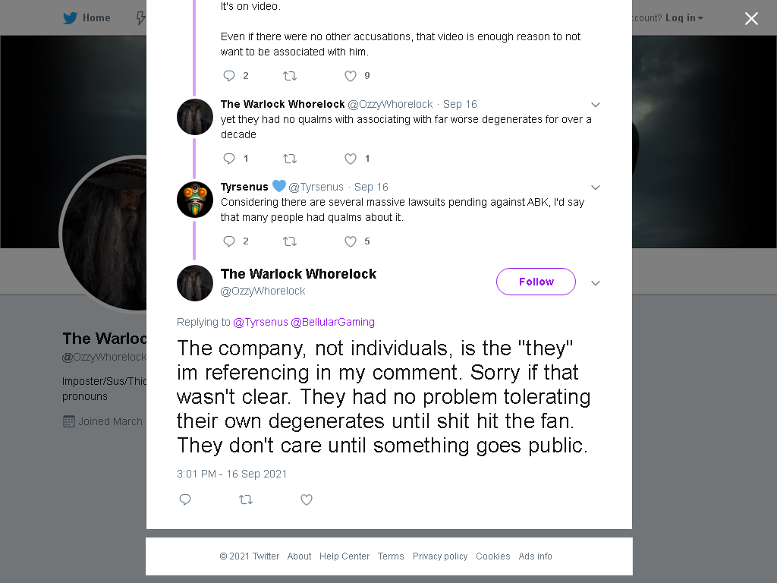777x583 pixels.
Task: Expand options chevron beside the Follow button
Action: (596, 283)
